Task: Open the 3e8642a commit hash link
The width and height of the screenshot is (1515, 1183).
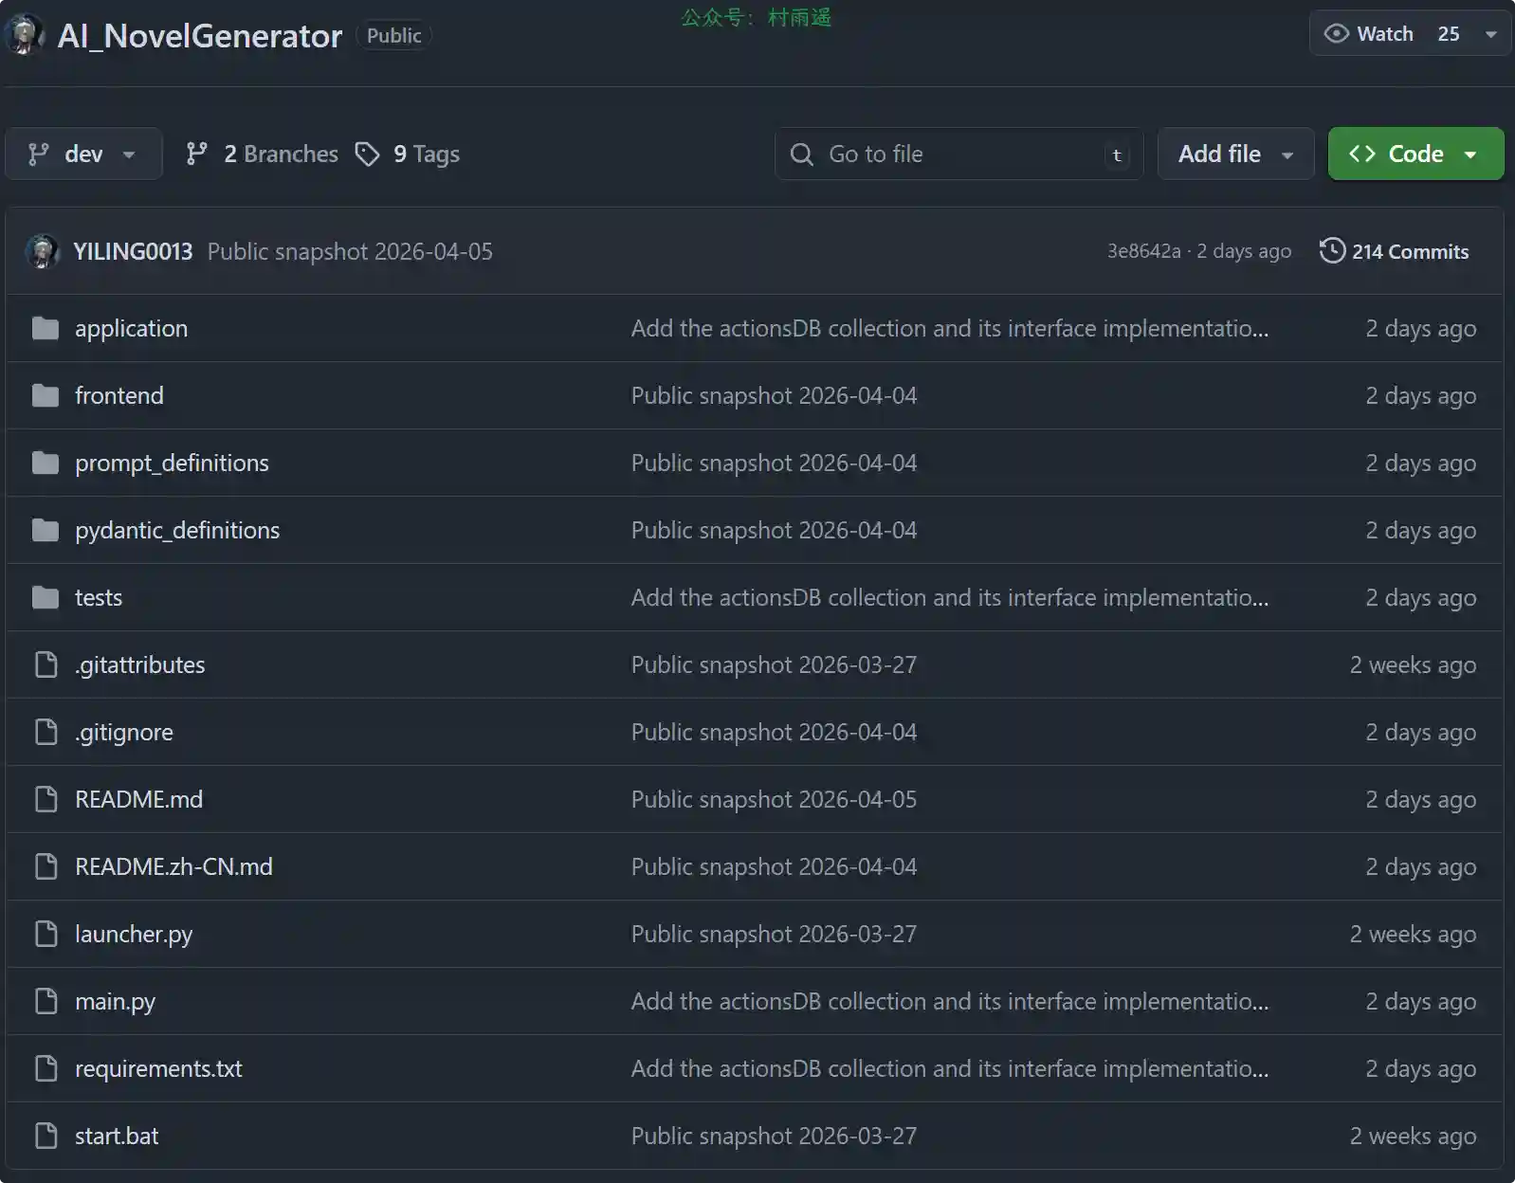Action: click(x=1143, y=251)
